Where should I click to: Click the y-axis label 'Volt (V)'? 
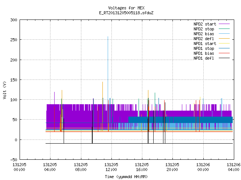click(5, 90)
